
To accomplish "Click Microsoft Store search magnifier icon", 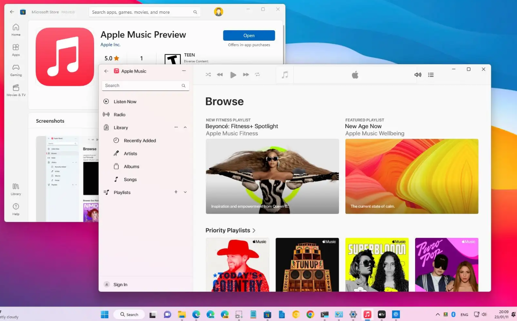I will [x=195, y=12].
